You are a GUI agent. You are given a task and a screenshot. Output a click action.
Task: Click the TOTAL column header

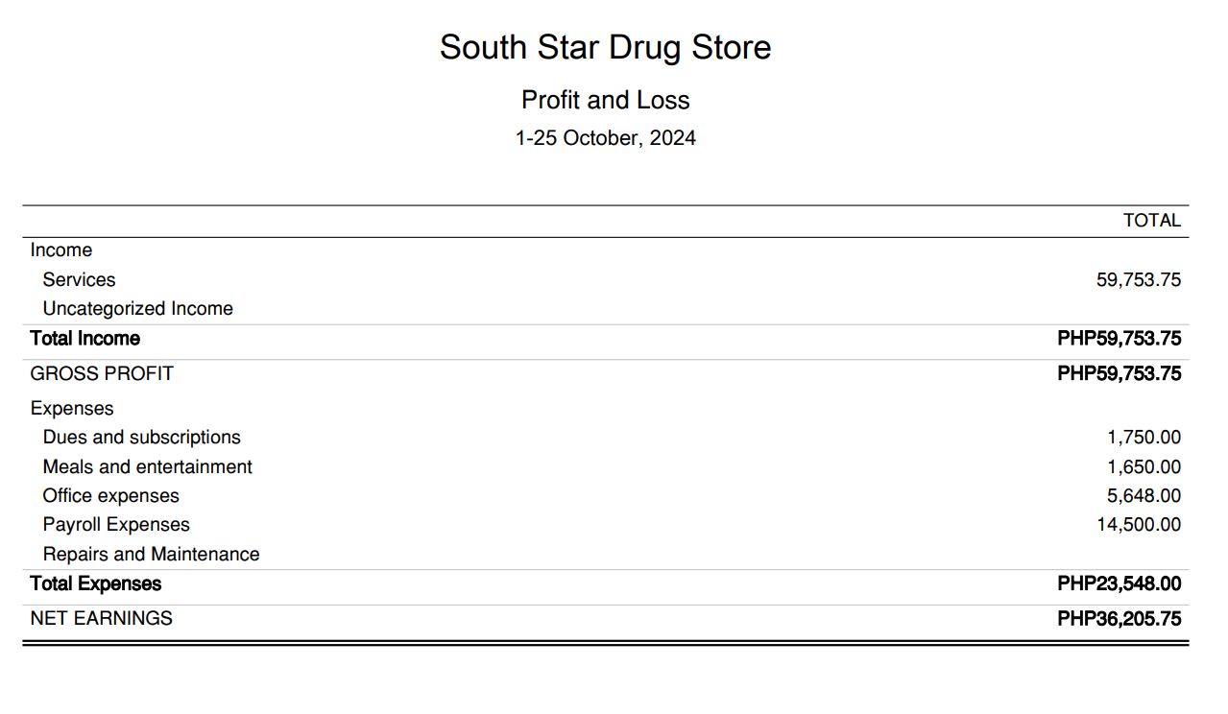coord(1151,221)
